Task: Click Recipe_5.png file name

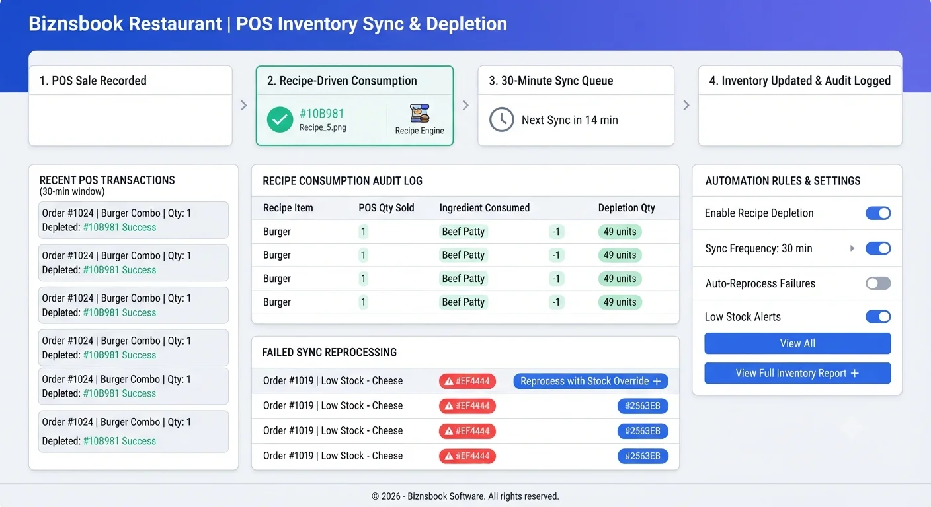Action: point(323,128)
